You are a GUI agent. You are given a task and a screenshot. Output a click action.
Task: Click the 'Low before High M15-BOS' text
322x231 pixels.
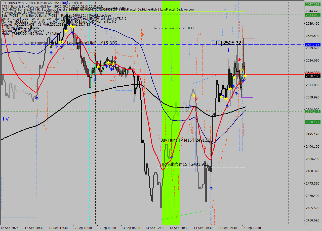click(92, 43)
